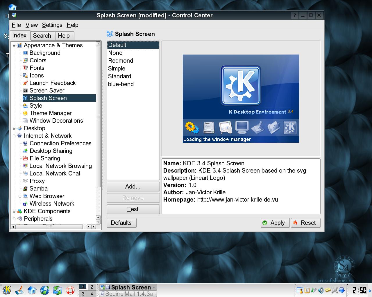This screenshot has height=297, width=372.
Task: Open the Help menu in the menu bar
Action: click(x=72, y=25)
